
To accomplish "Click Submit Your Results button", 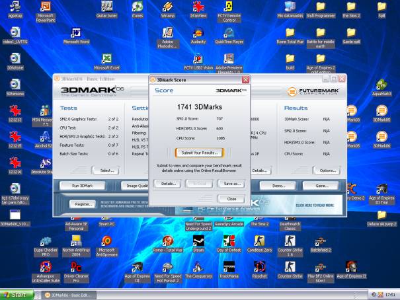I will (x=200, y=153).
